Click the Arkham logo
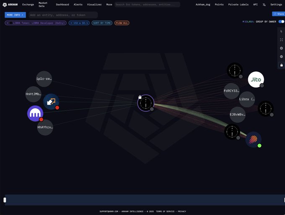 10,5
